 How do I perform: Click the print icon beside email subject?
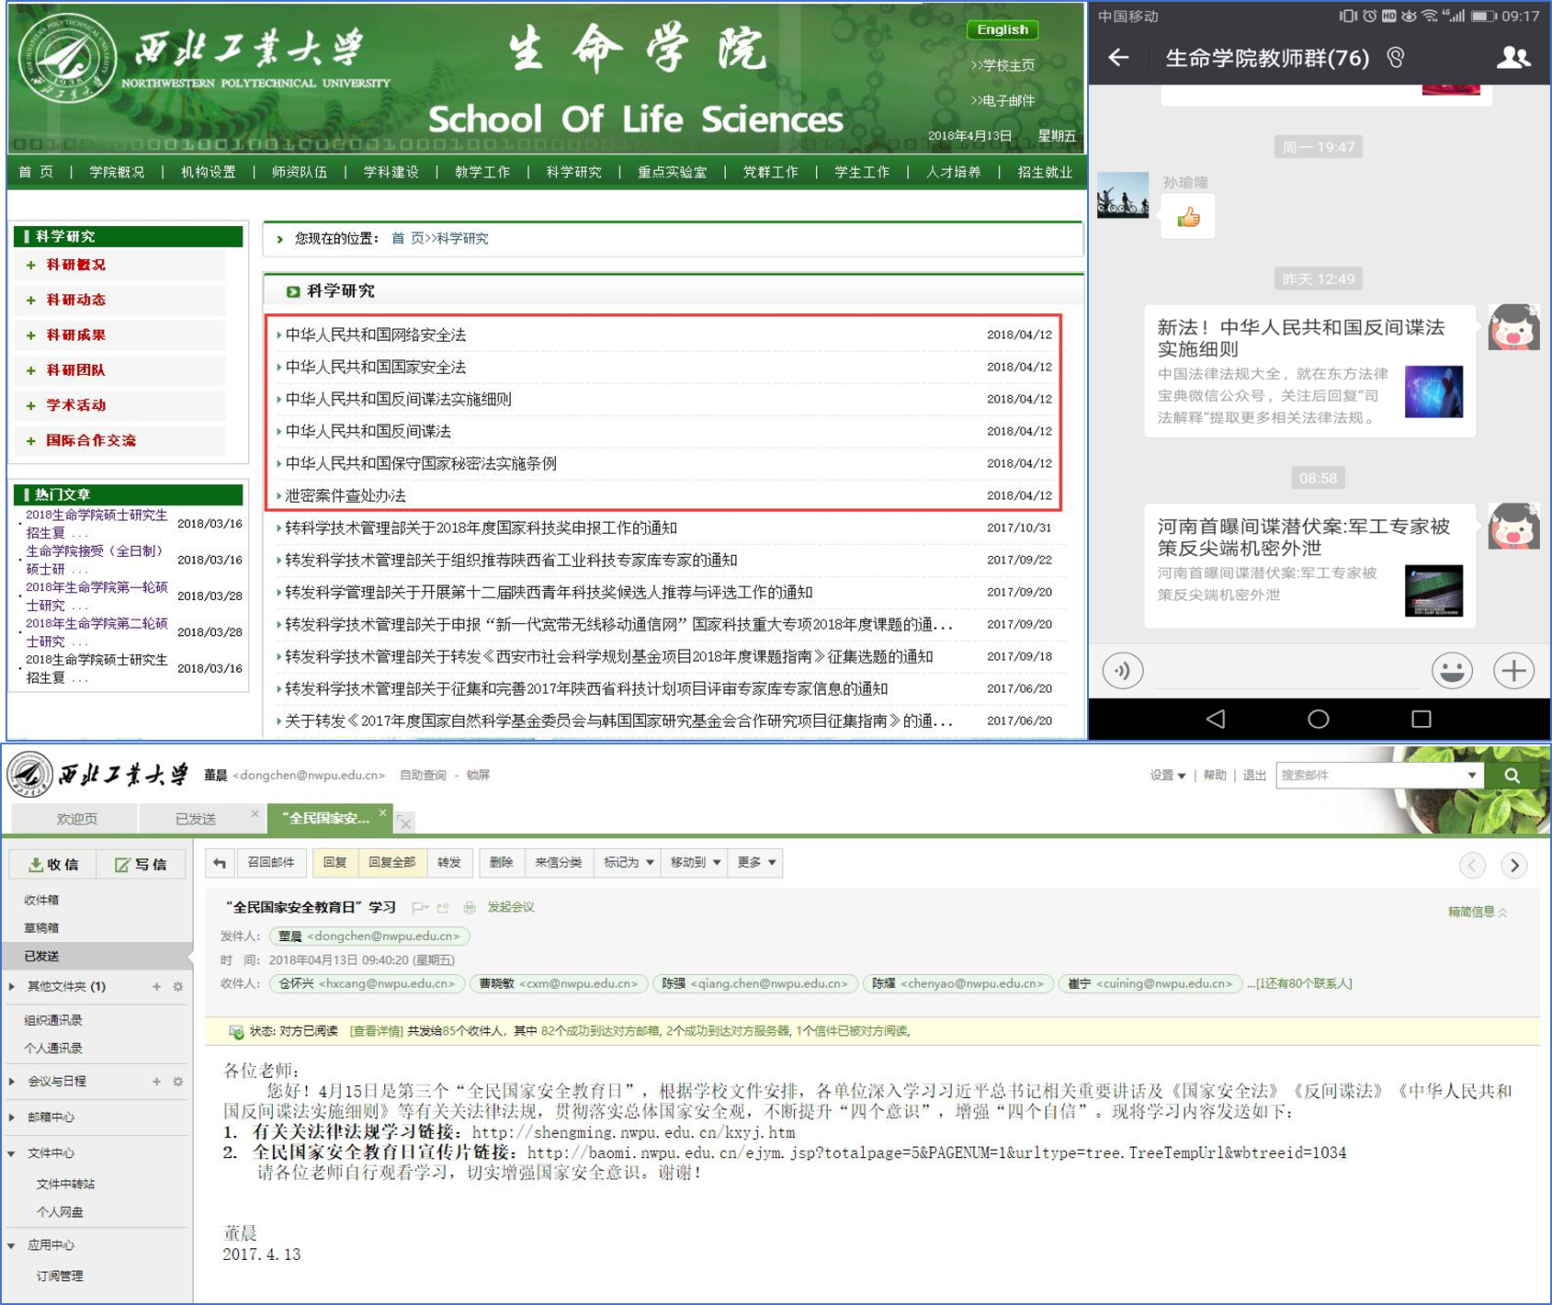(469, 908)
